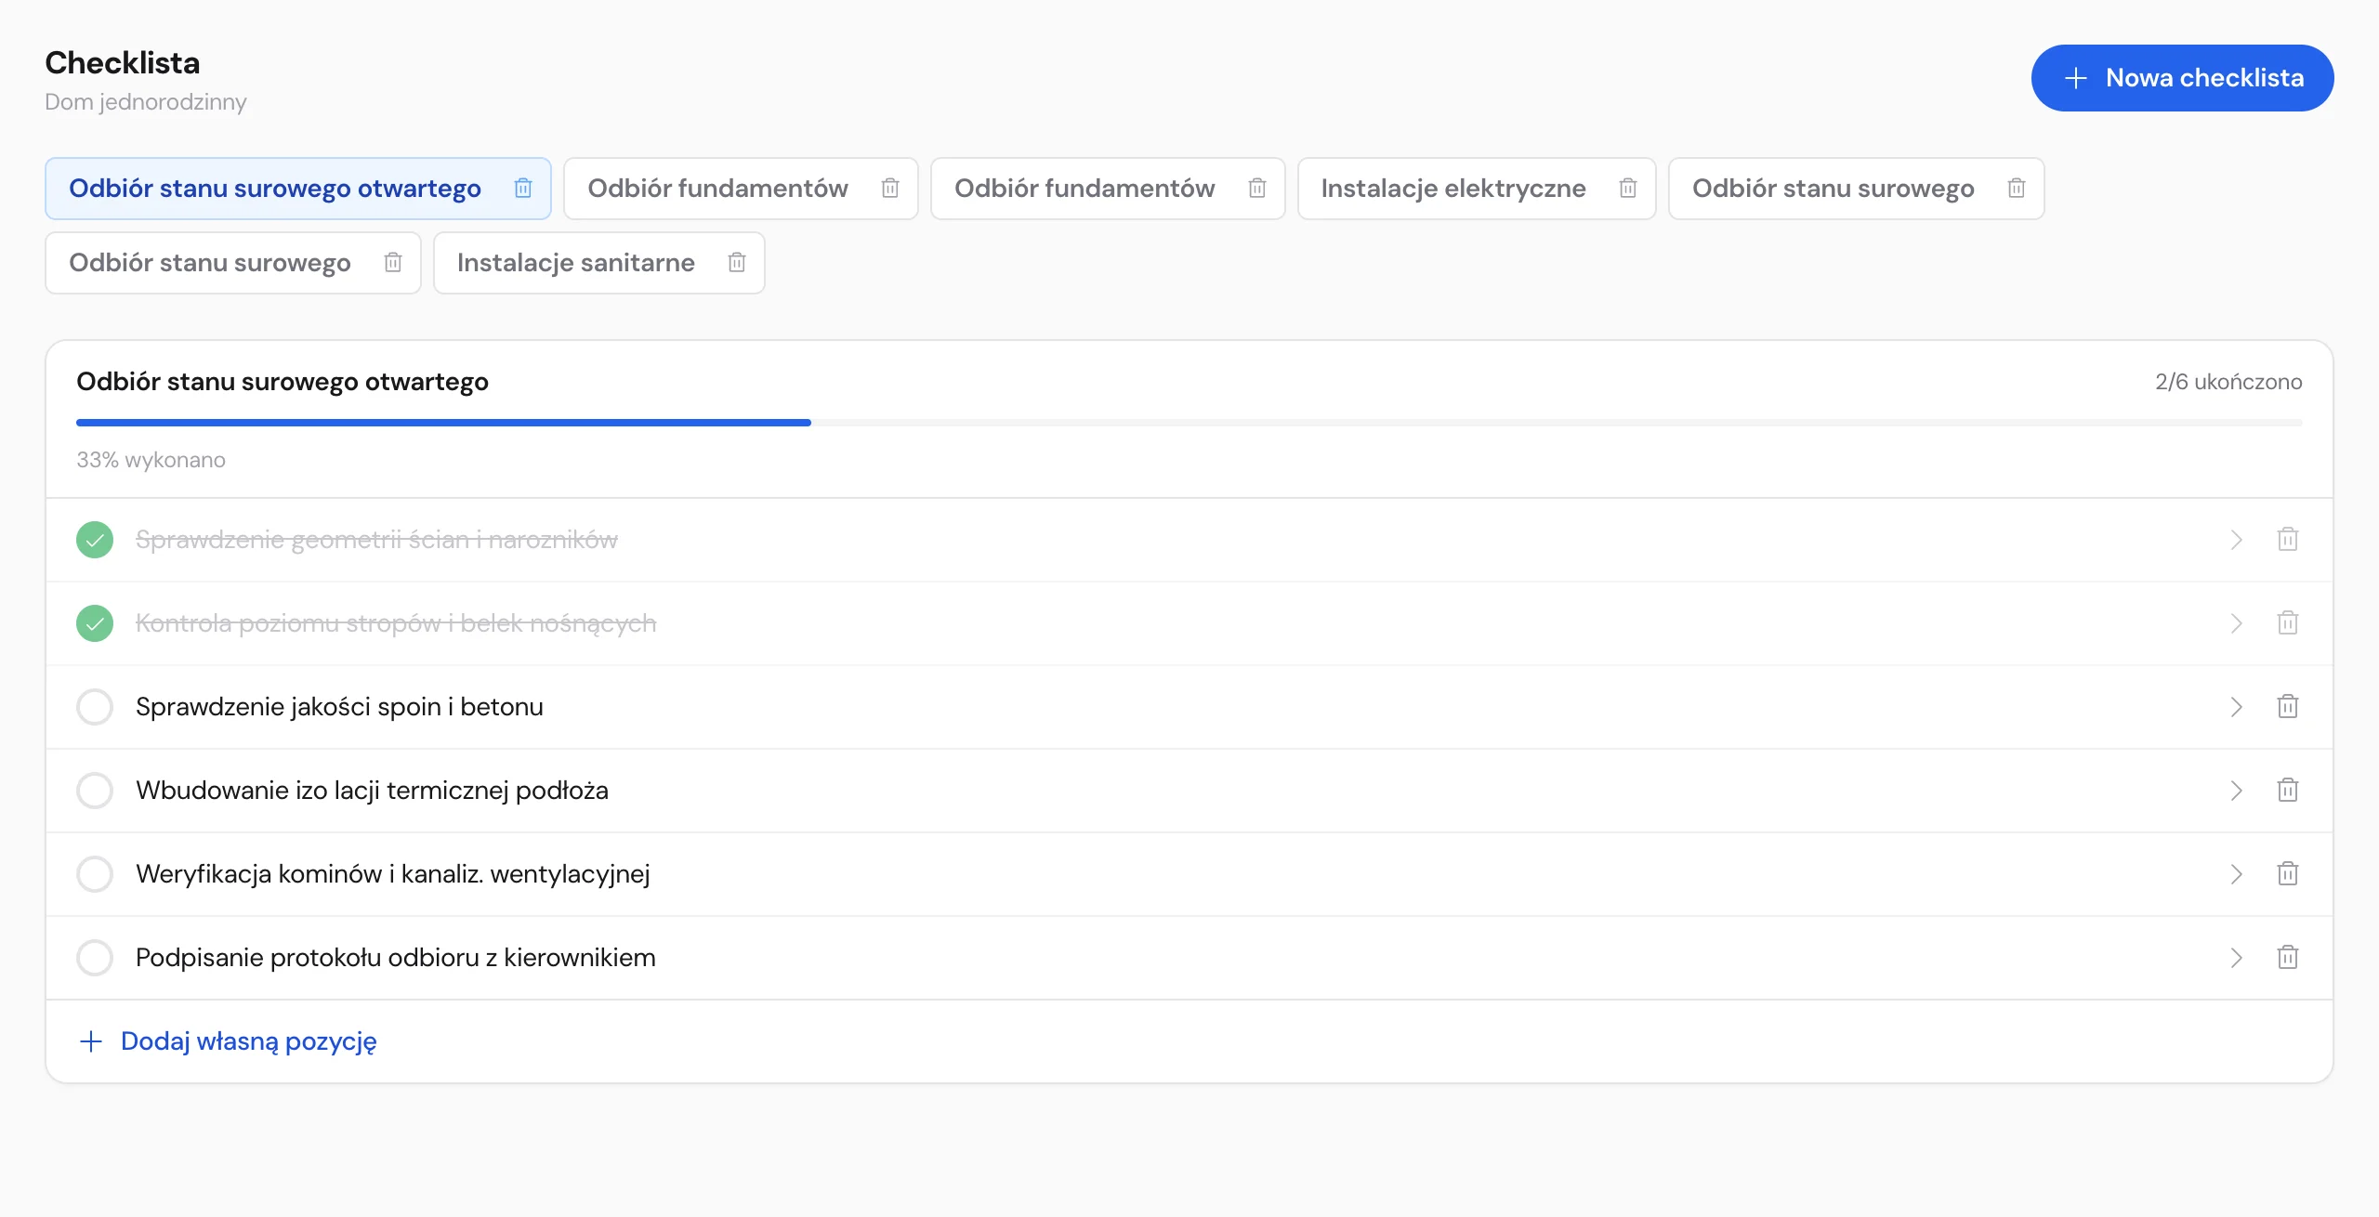This screenshot has height=1217, width=2379.
Task: Click struck-through text Sprawdzenie geometrii ścian i narożników
Action: pyautogui.click(x=376, y=540)
